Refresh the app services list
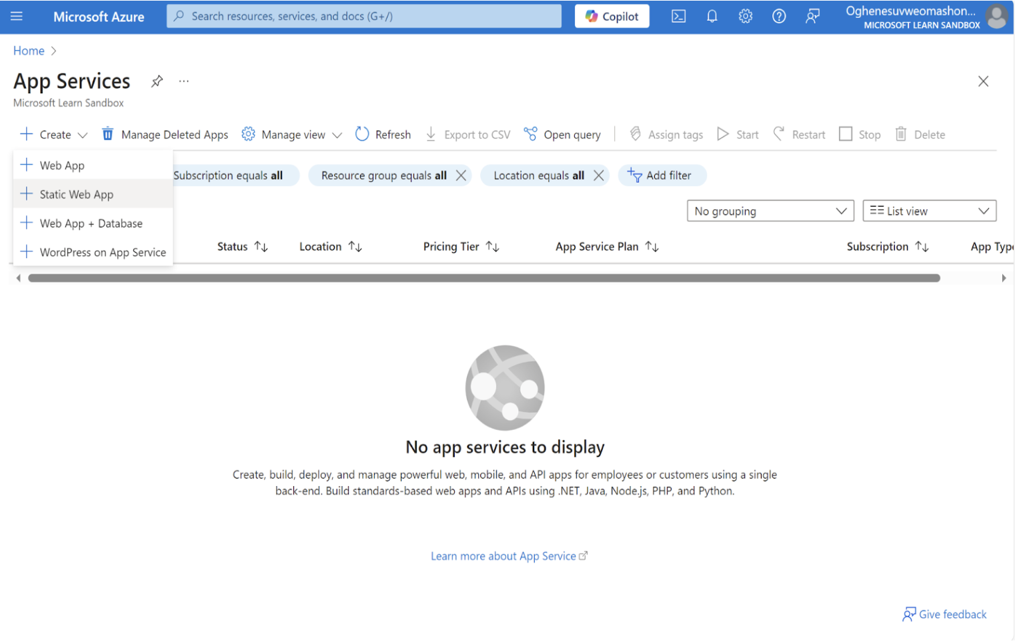The height and width of the screenshot is (644, 1015). 383,135
